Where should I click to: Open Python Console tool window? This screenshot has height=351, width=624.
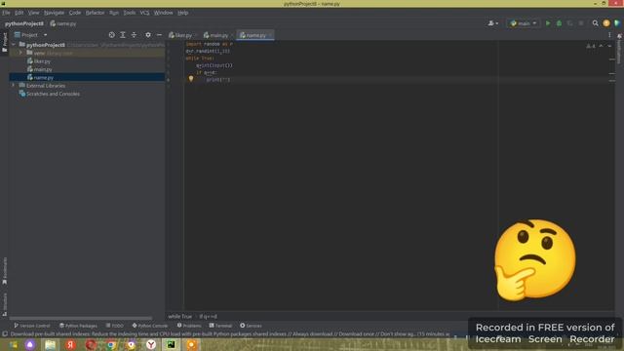point(150,326)
